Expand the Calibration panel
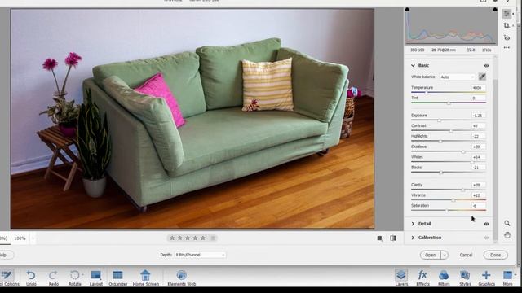 coord(413,238)
